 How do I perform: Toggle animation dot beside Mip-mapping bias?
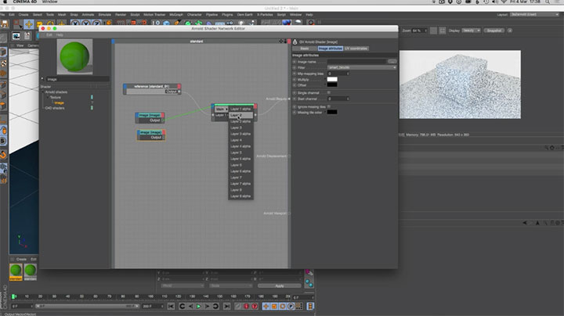(x=295, y=74)
